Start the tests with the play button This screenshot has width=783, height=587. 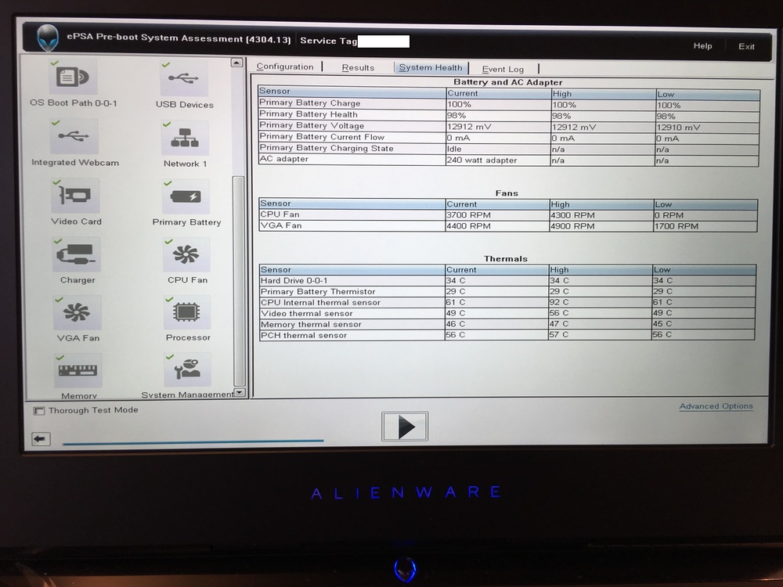click(405, 427)
